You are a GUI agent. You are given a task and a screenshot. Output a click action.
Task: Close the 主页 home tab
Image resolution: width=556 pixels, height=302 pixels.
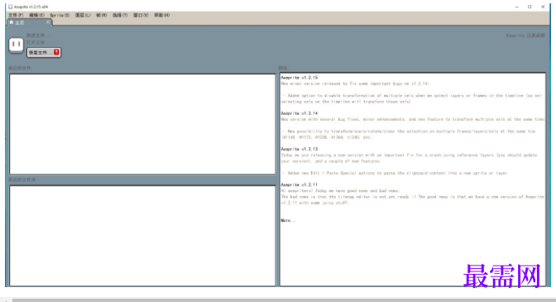48,22
